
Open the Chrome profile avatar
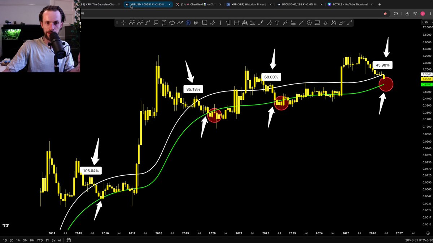tap(423, 13)
